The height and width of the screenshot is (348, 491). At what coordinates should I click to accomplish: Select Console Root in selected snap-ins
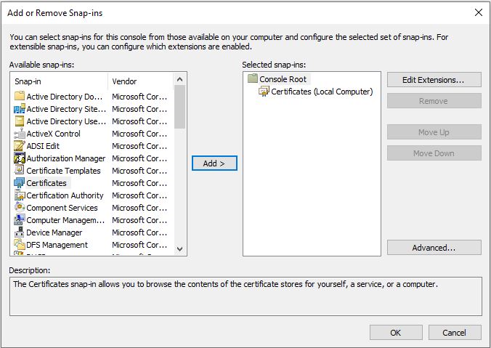point(283,79)
